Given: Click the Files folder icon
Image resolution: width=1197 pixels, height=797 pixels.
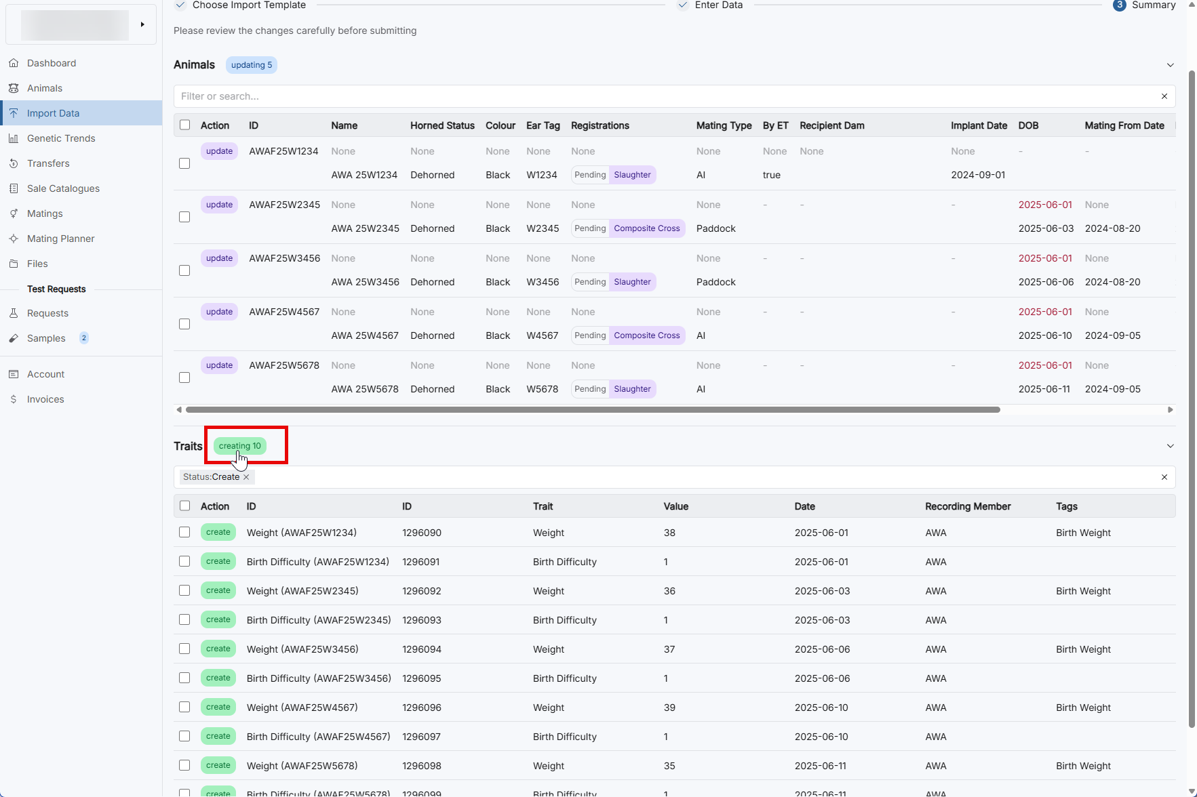Looking at the screenshot, I should 14,264.
